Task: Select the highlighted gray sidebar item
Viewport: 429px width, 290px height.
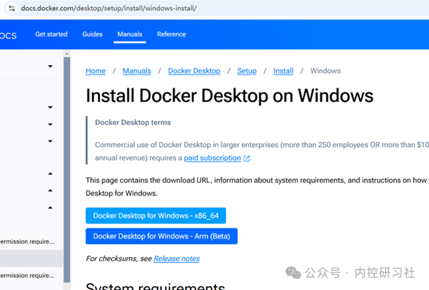Action: (x=32, y=258)
